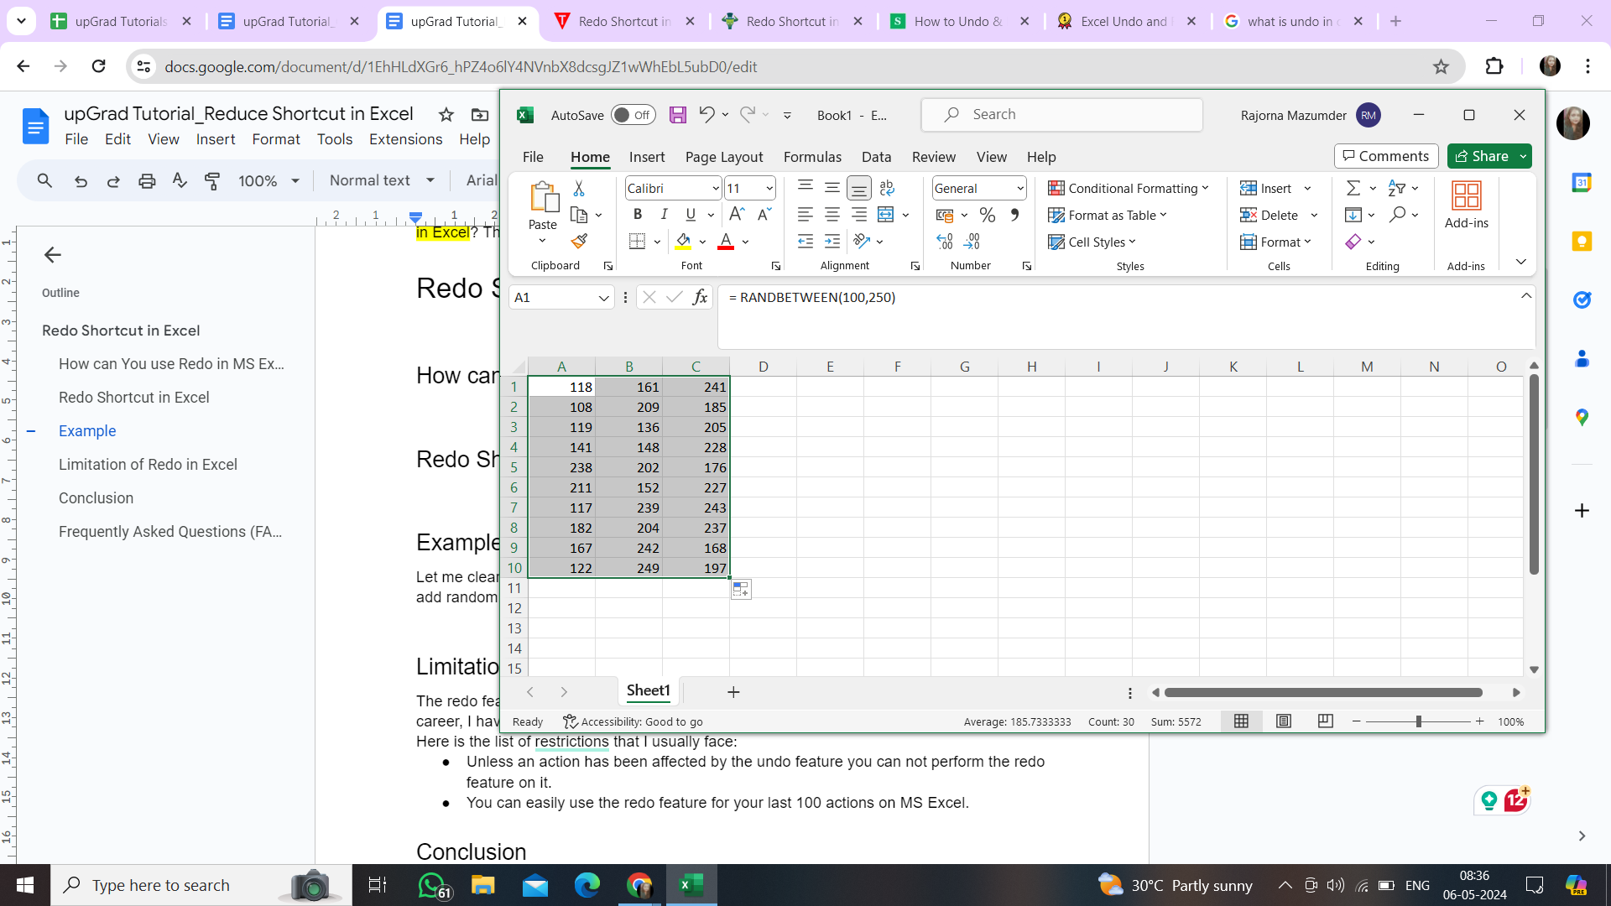Toggle Middle Align in Alignment group

coord(832,188)
